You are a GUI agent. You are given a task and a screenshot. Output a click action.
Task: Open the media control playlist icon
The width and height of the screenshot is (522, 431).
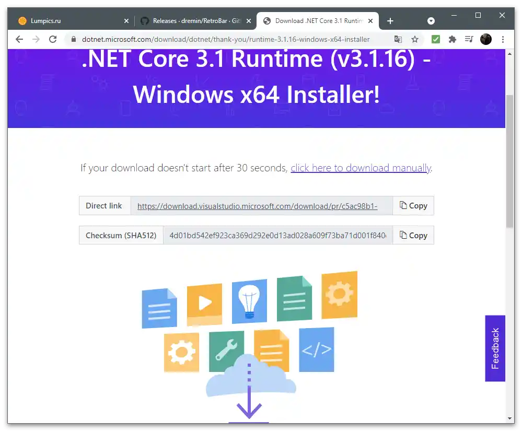pos(469,39)
